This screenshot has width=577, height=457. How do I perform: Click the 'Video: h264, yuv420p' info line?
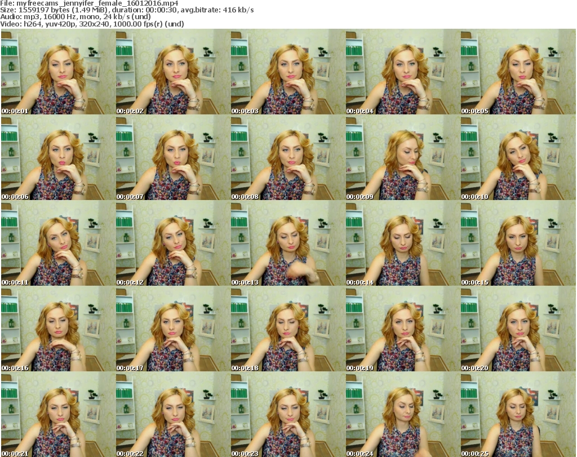pos(92,24)
